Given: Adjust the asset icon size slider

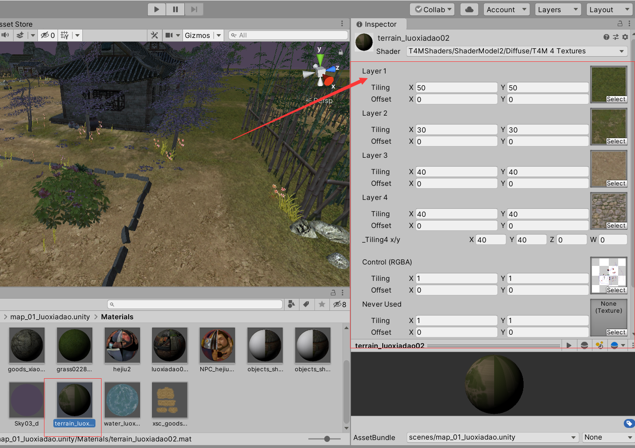Looking at the screenshot, I should (327, 439).
